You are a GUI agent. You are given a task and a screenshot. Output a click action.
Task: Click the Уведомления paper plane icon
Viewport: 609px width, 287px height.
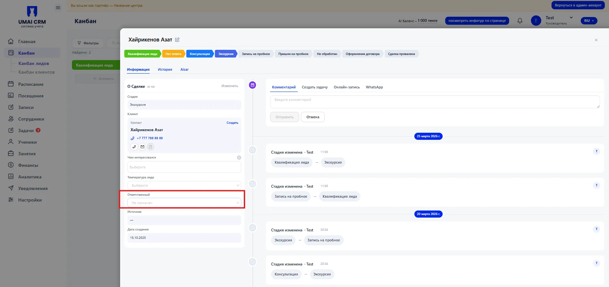click(x=11, y=188)
